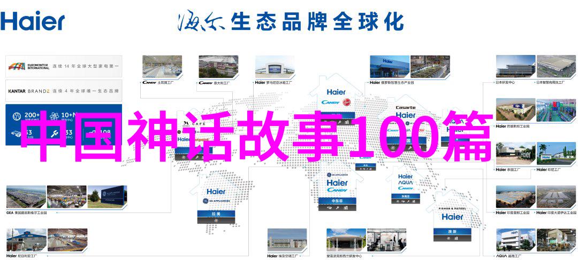Open the Haier India Pune industrial park photo
The image size is (578, 260).
pyautogui.click(x=515, y=197)
